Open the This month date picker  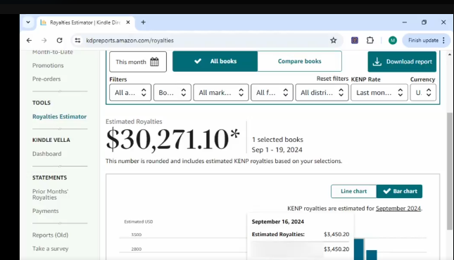[x=138, y=62]
